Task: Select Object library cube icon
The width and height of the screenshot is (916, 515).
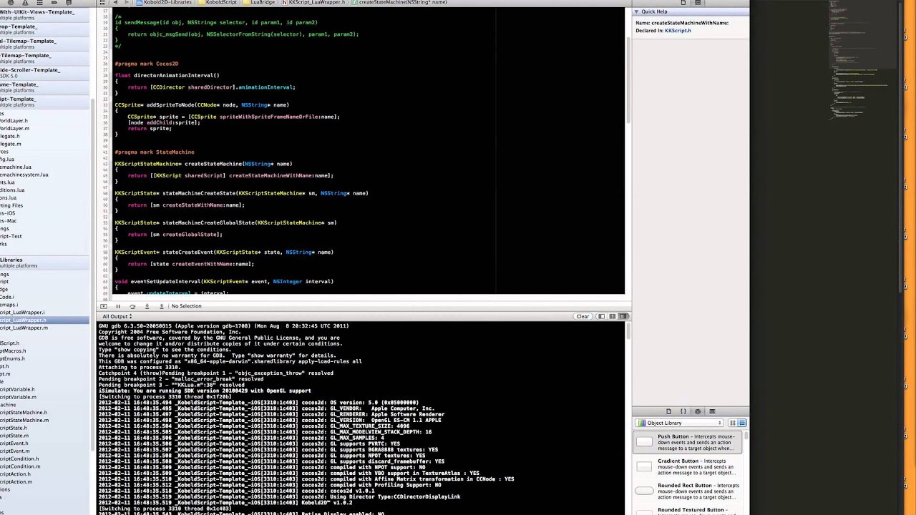Action: tap(698, 411)
